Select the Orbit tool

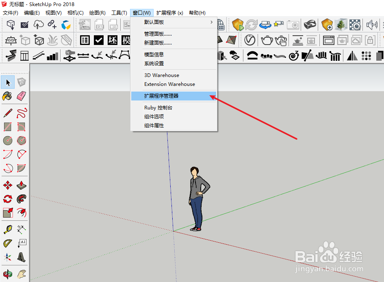click(8, 274)
